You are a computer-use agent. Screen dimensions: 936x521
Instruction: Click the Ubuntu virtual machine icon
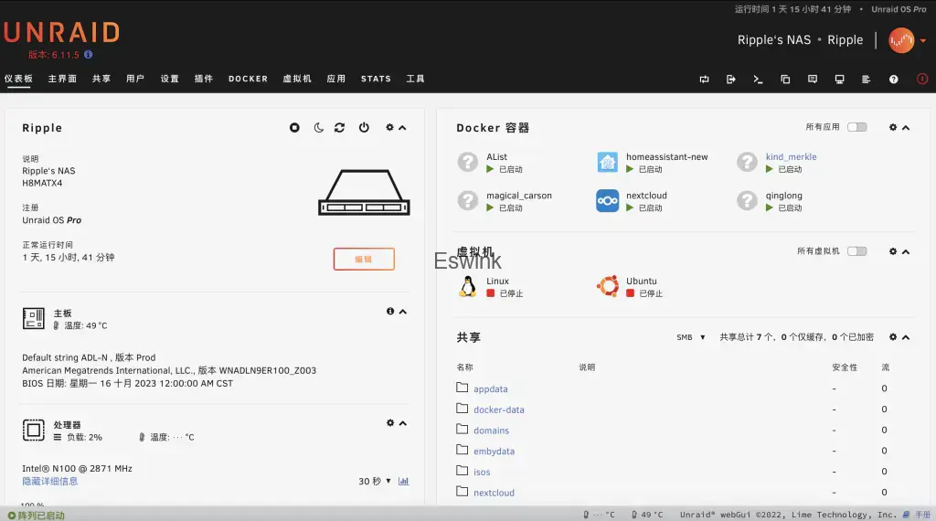[x=608, y=286]
